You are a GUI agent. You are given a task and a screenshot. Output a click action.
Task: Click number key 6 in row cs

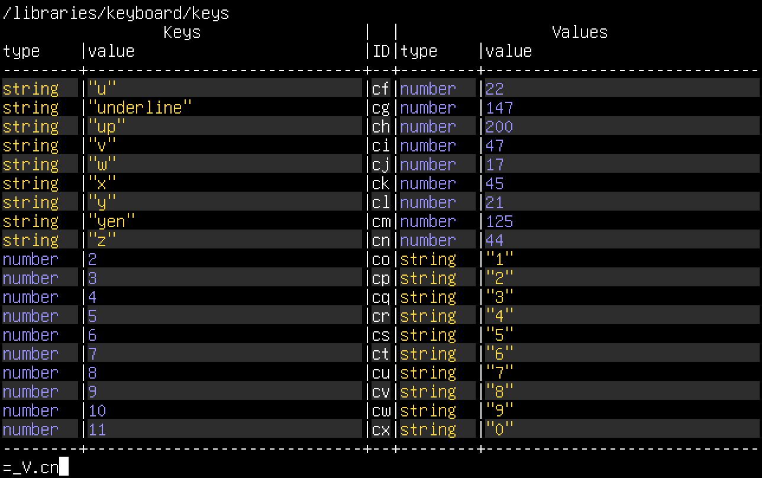(x=92, y=335)
